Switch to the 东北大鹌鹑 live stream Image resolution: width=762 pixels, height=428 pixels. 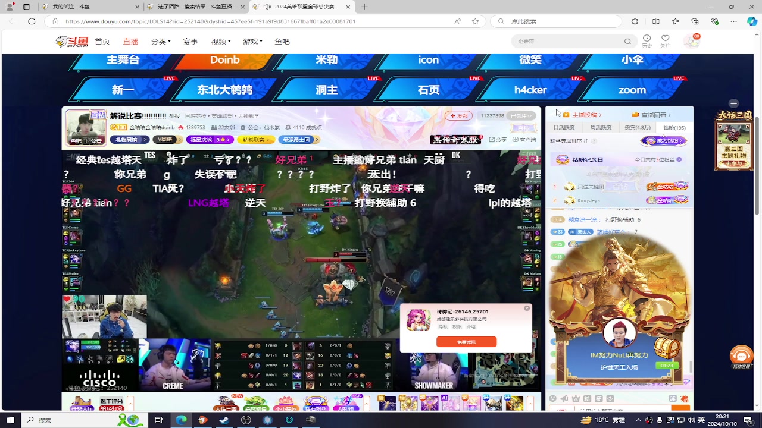pyautogui.click(x=225, y=90)
